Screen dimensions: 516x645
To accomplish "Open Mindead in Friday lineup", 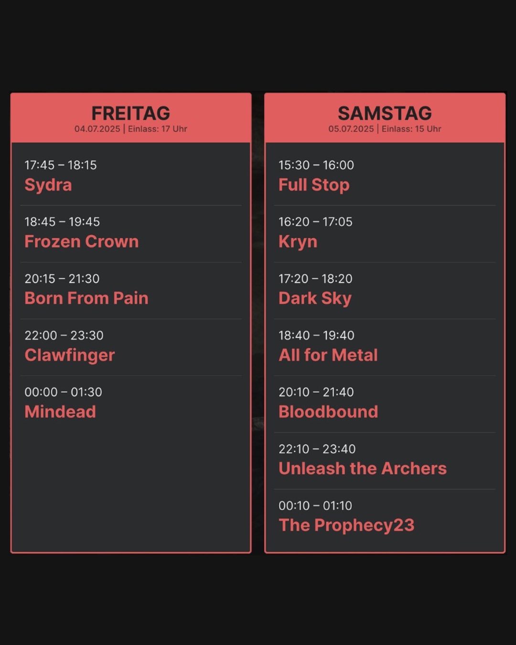I will [x=60, y=412].
